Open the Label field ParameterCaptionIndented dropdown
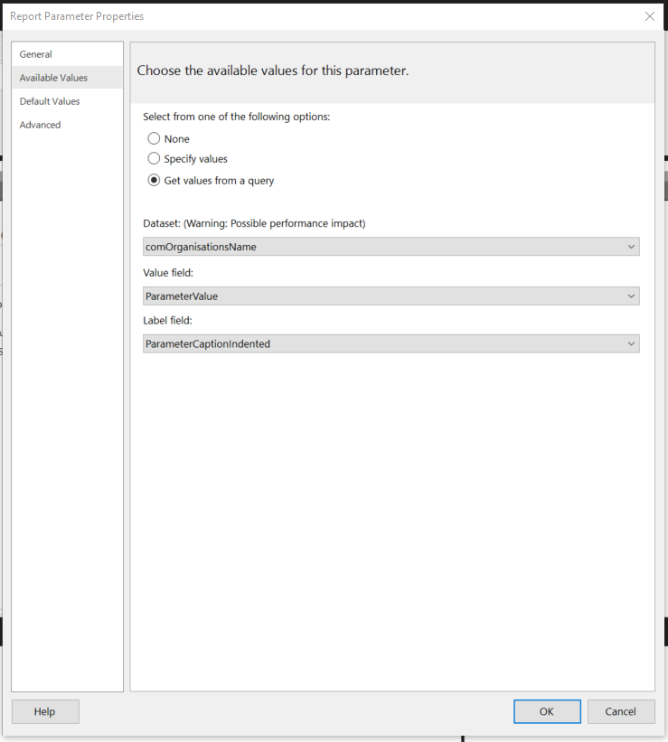Screen dimensions: 668x742 (x=391, y=344)
